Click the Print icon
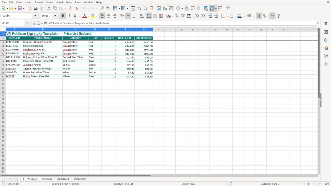 click(x=36, y=9)
